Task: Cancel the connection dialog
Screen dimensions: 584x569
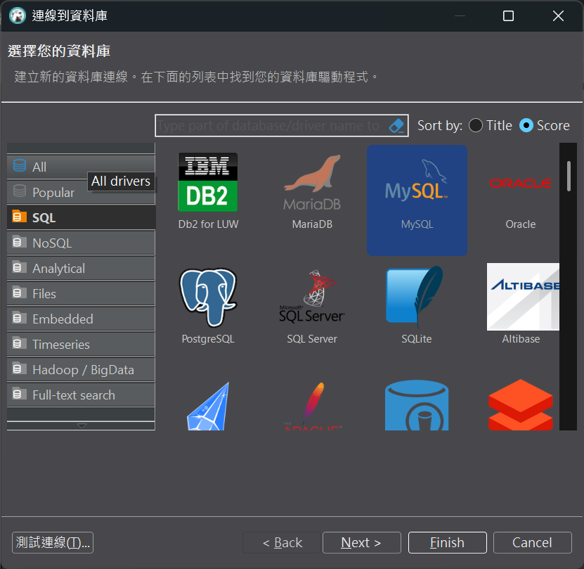Action: click(532, 542)
